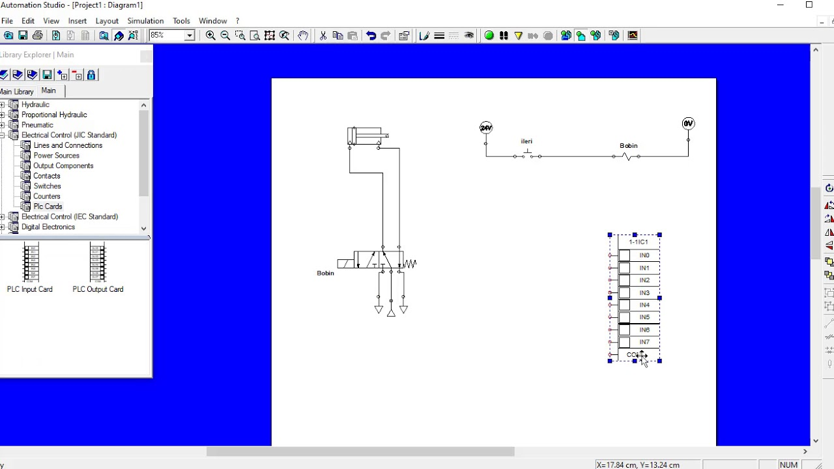Click the Selection simulation icon
Image resolution: width=834 pixels, height=469 pixels.
pos(596,36)
